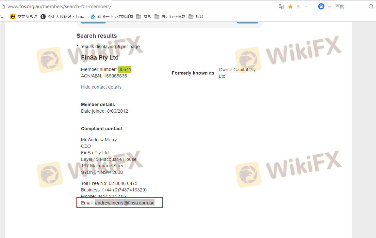Open the 交易商管理 bookmark
This screenshot has height=238, width=376.
click(x=24, y=17)
